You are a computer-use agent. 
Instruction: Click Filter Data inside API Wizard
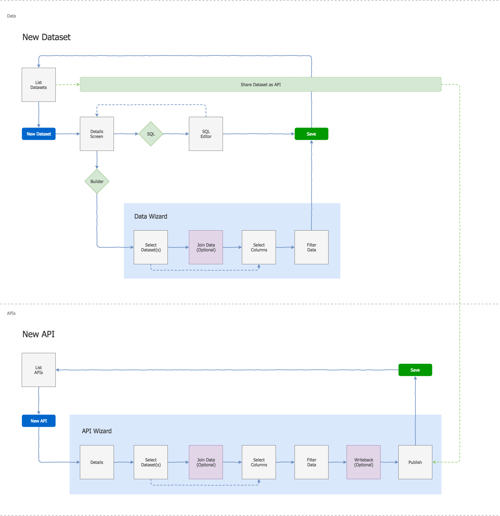click(311, 462)
